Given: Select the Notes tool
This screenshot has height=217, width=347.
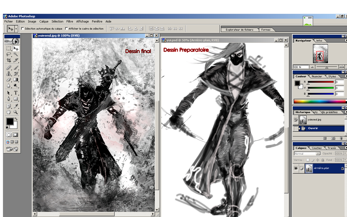Looking at the screenshot, I should pyautogui.click(x=8, y=106).
